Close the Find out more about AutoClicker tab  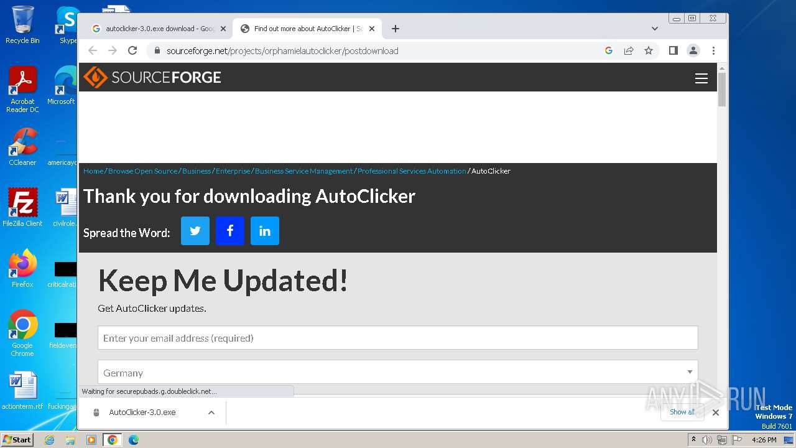(x=372, y=29)
